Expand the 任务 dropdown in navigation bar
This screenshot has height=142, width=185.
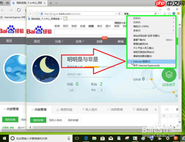(80, 41)
